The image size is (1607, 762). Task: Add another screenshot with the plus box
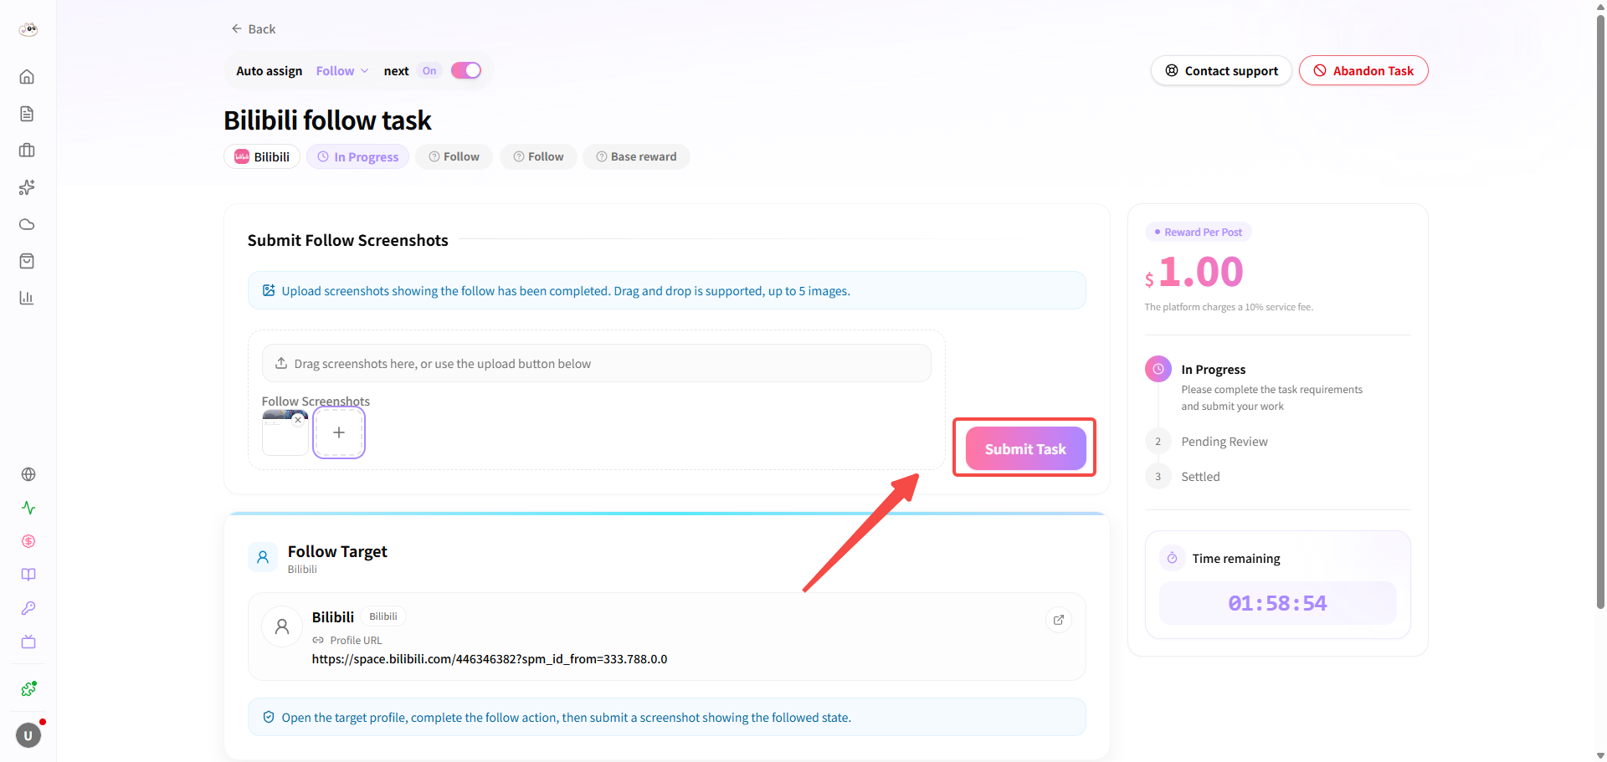[x=339, y=432]
